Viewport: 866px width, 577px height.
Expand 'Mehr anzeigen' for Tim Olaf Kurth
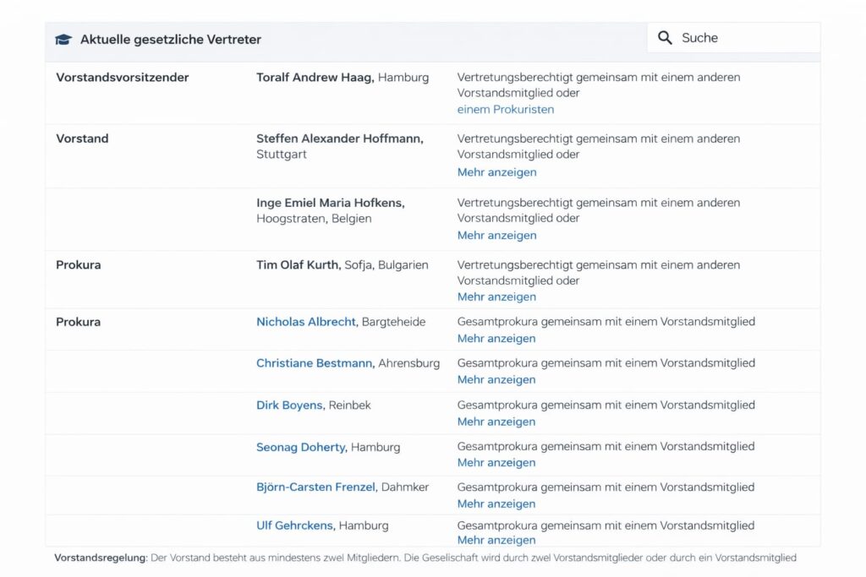(x=496, y=297)
